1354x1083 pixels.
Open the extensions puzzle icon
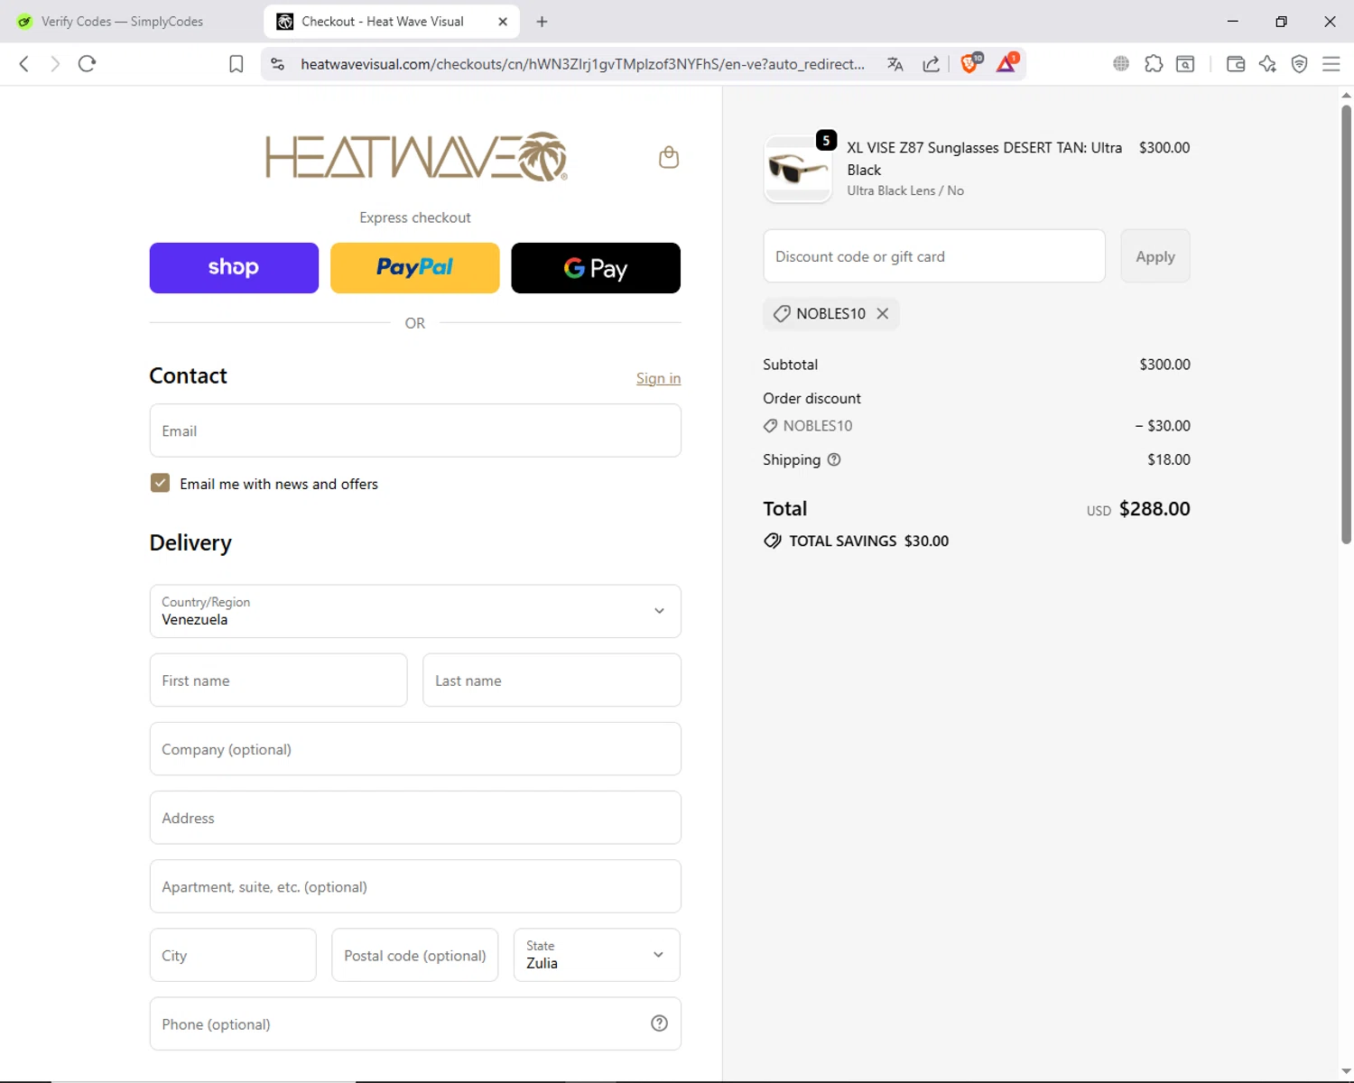click(x=1154, y=64)
